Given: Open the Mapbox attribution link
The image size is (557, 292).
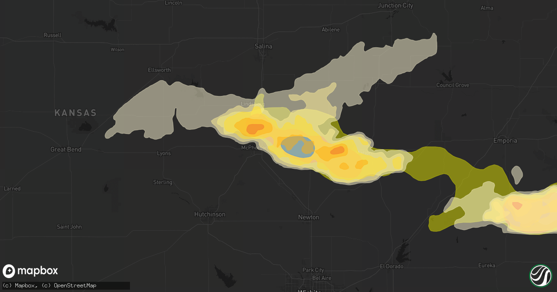Looking at the screenshot, I should click(26, 286).
